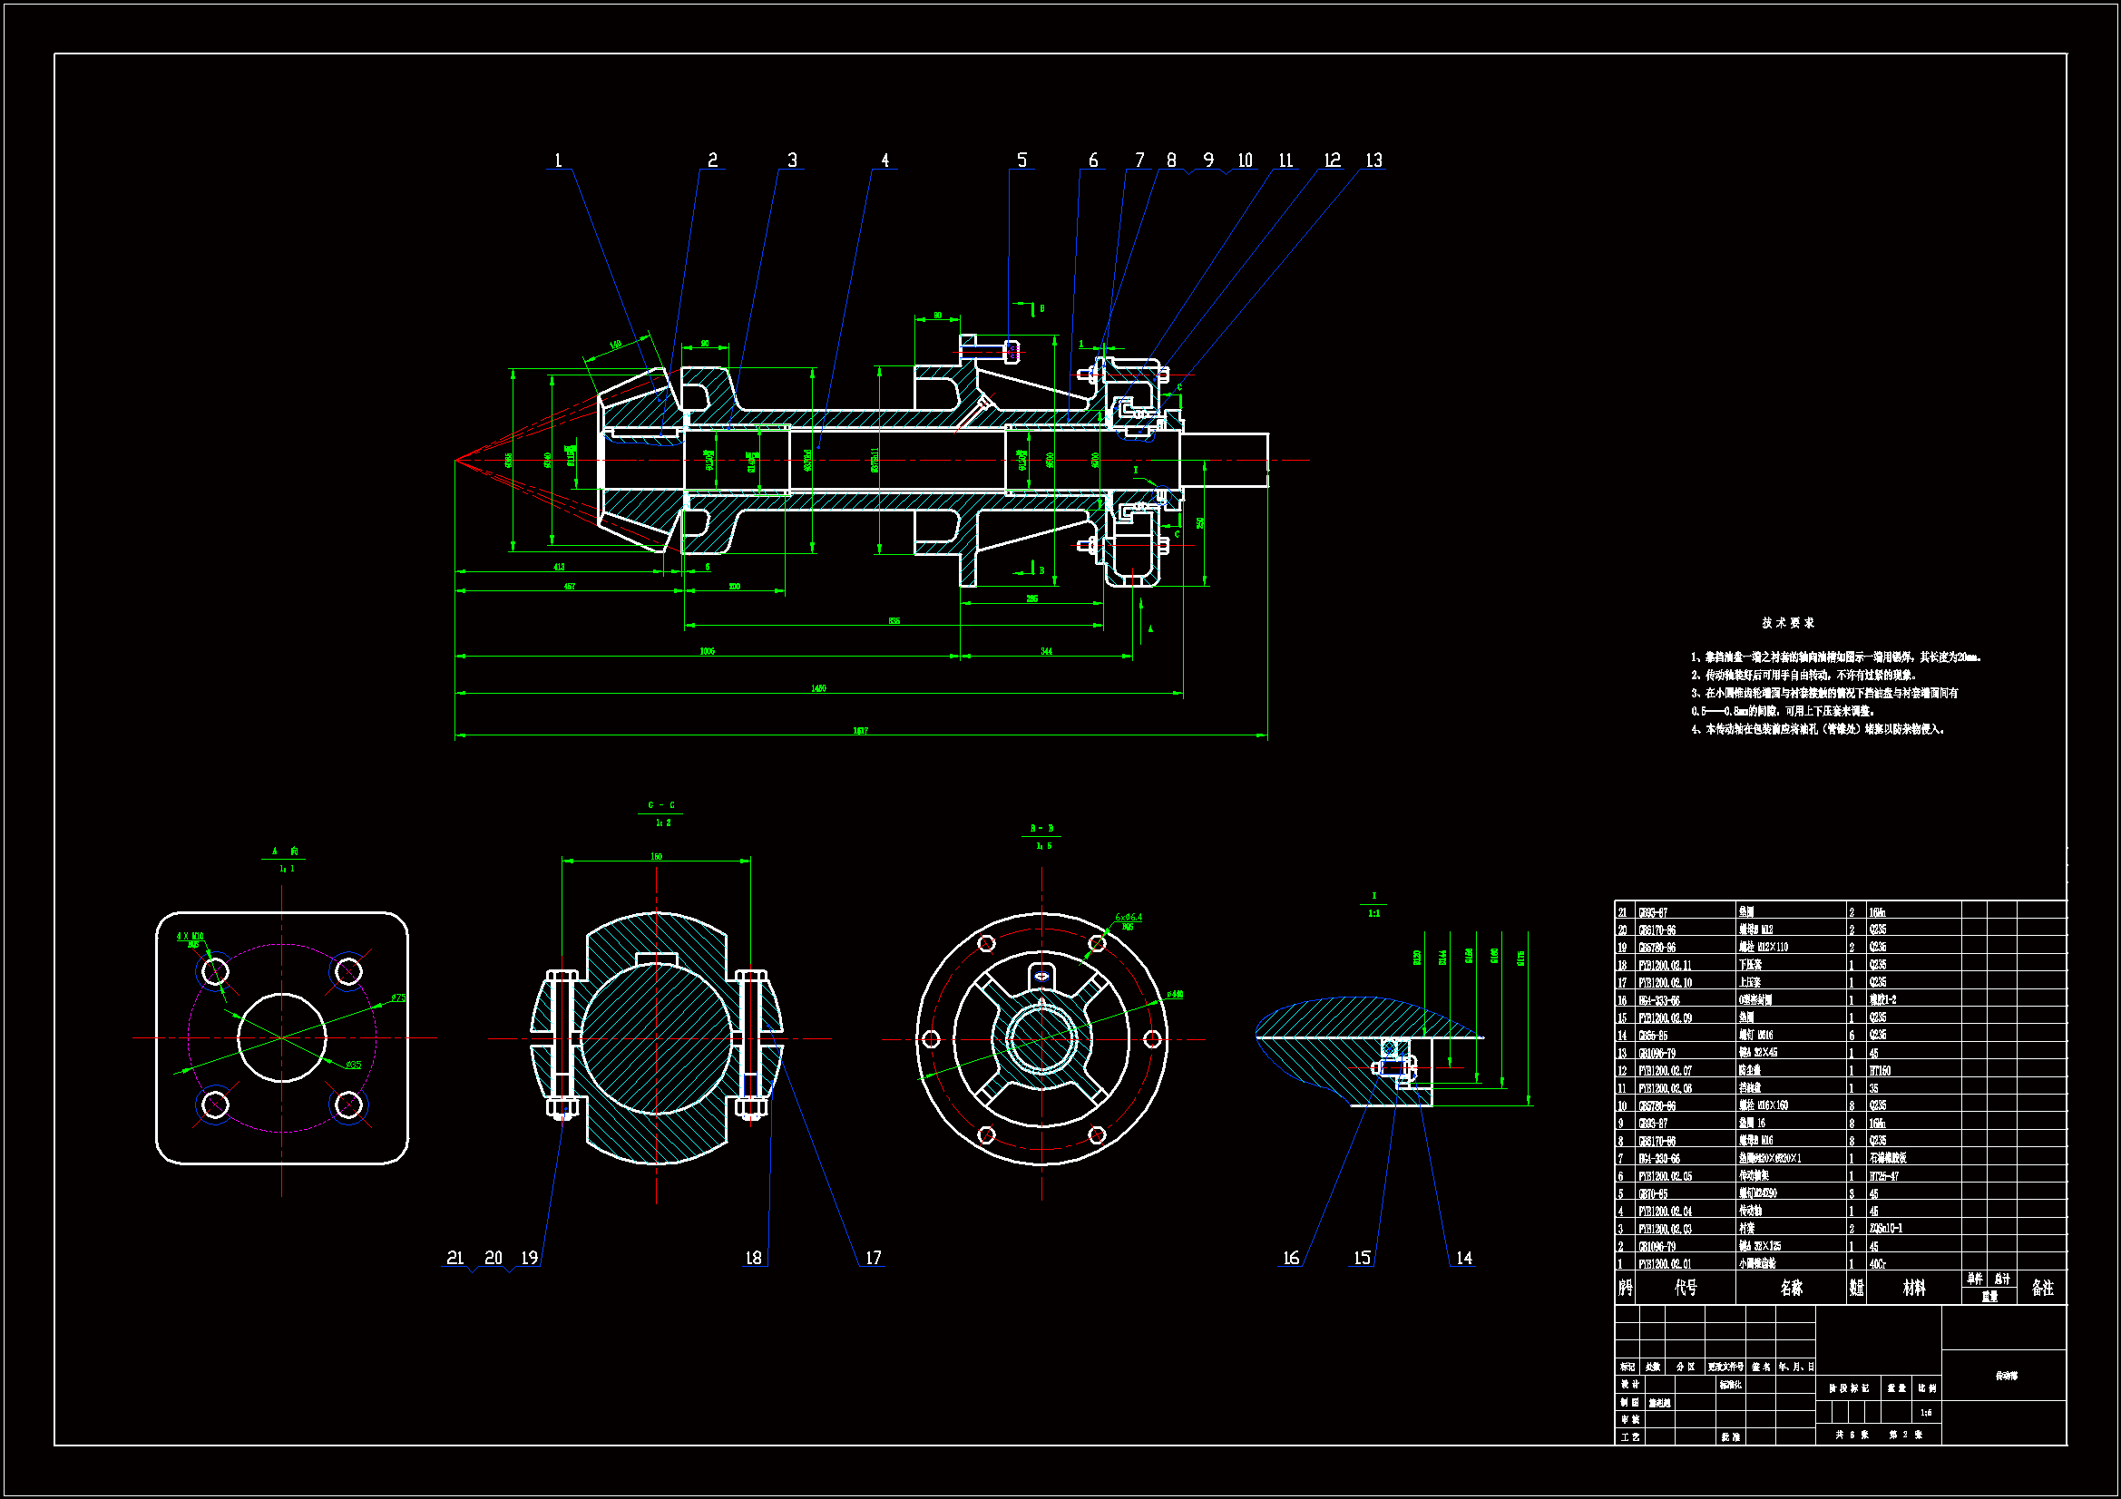Select the 835 dimension text
2121x1499 pixels.
click(894, 620)
